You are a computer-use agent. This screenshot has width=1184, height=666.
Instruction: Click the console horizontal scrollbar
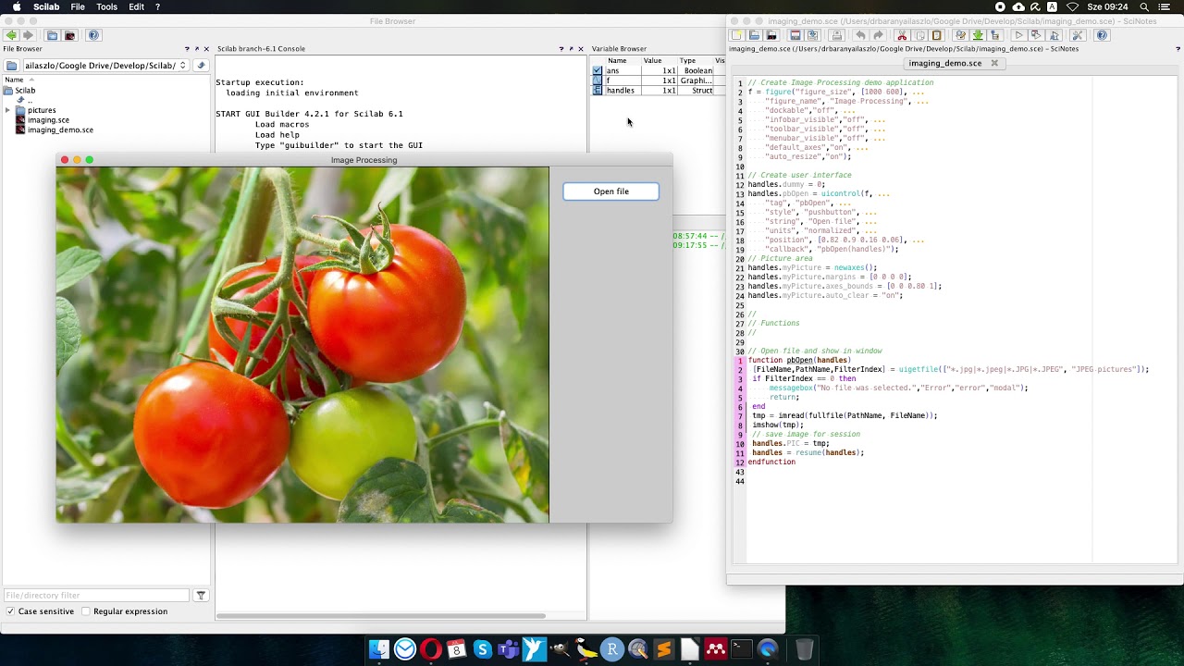click(x=380, y=616)
